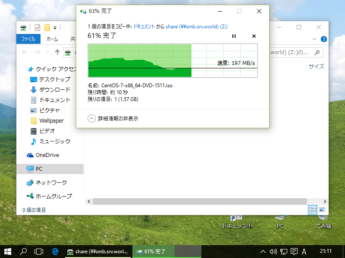Switch to large icons view toggle
The height and width of the screenshot is (258, 345).
tap(322, 210)
